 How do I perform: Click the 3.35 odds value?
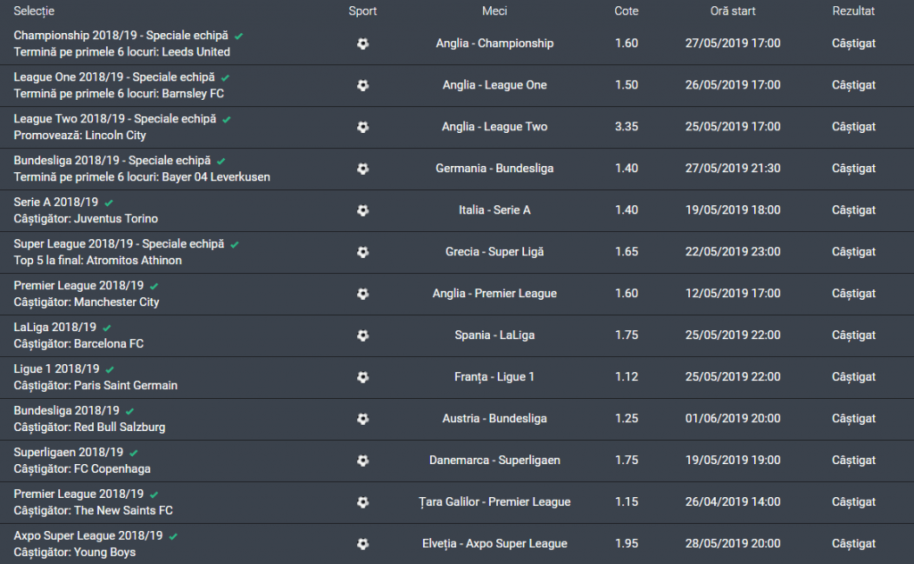click(627, 127)
